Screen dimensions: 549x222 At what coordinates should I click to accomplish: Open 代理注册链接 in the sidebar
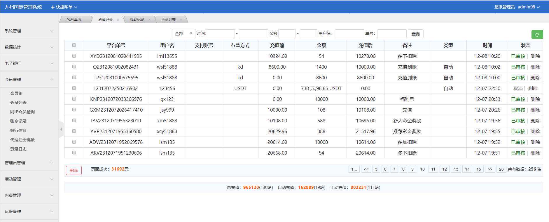pos(22,140)
